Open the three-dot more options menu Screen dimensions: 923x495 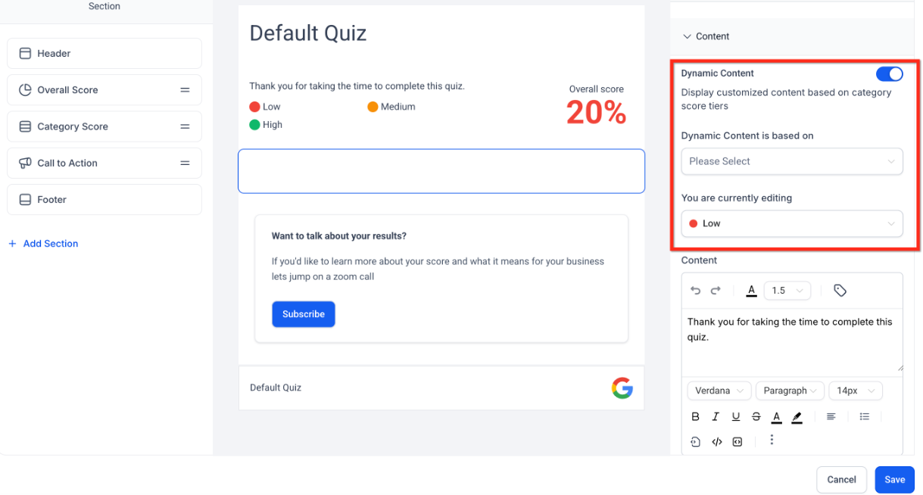[x=772, y=440]
